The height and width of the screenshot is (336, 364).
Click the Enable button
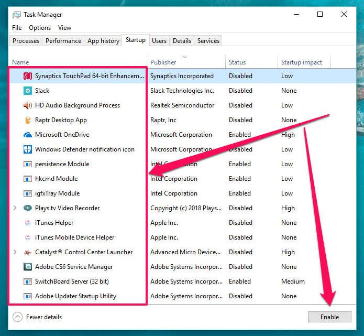(x=329, y=317)
